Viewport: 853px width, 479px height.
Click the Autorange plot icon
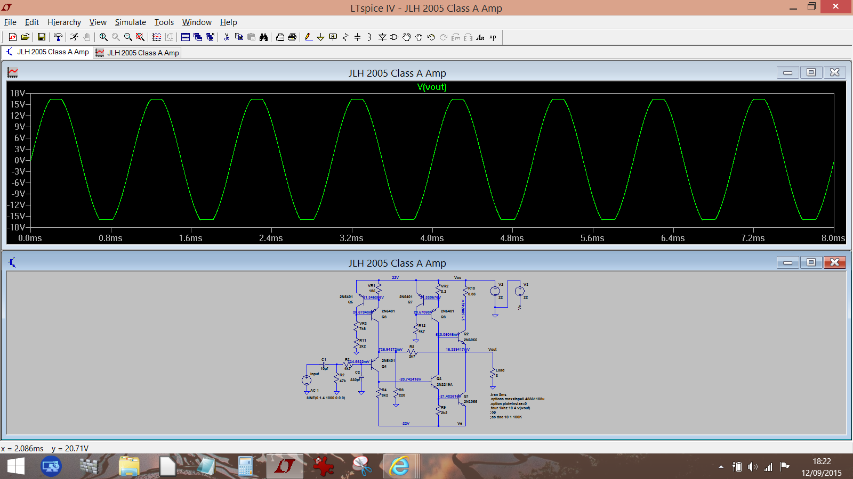coord(157,37)
